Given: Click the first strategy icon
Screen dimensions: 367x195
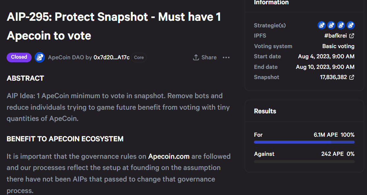Looking at the screenshot, I should click(x=322, y=25).
